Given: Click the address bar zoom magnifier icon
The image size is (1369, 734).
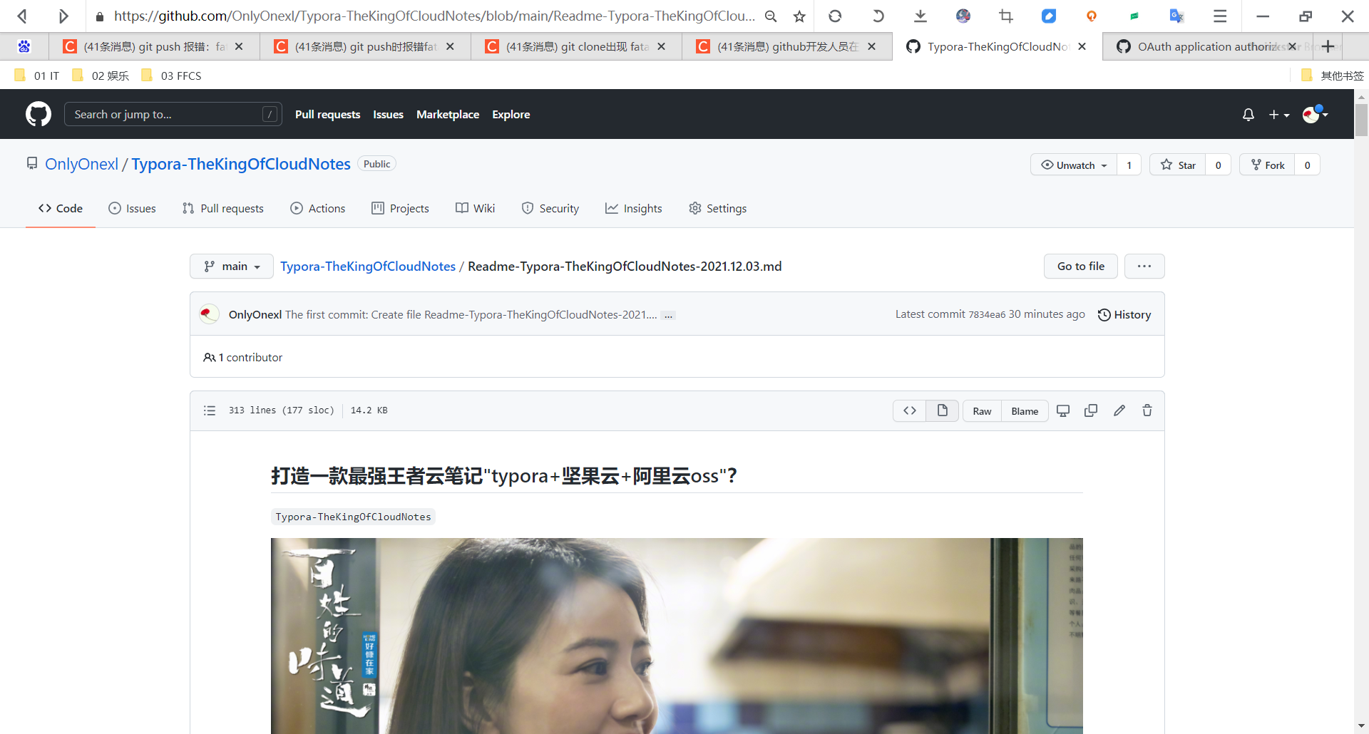Looking at the screenshot, I should tap(771, 16).
